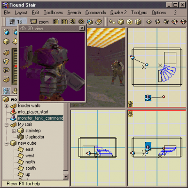Click the curved P arrow icon
The image size is (188, 188).
pos(6,70)
